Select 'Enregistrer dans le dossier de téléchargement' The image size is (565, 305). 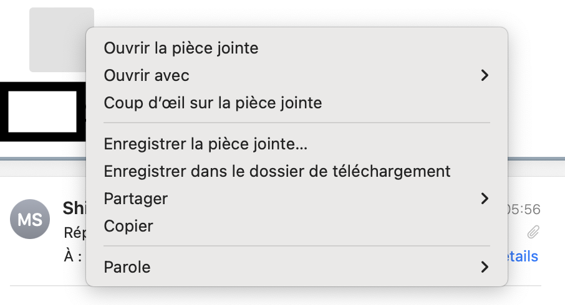(277, 171)
